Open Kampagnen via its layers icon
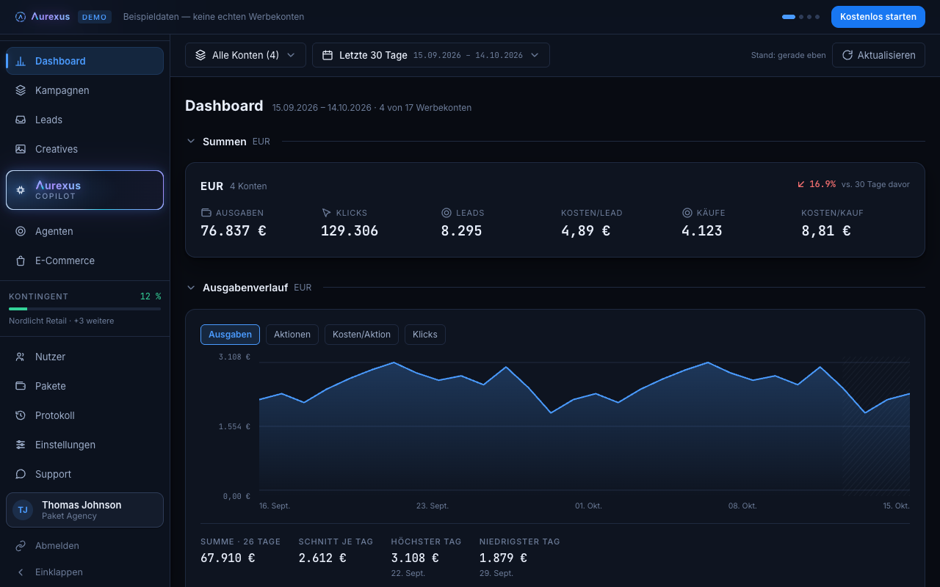This screenshot has height=587, width=940. (21, 90)
